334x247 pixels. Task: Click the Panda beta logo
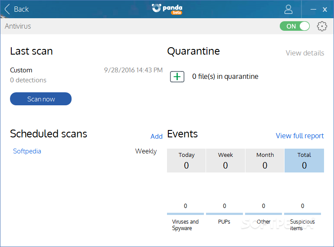coord(167,9)
